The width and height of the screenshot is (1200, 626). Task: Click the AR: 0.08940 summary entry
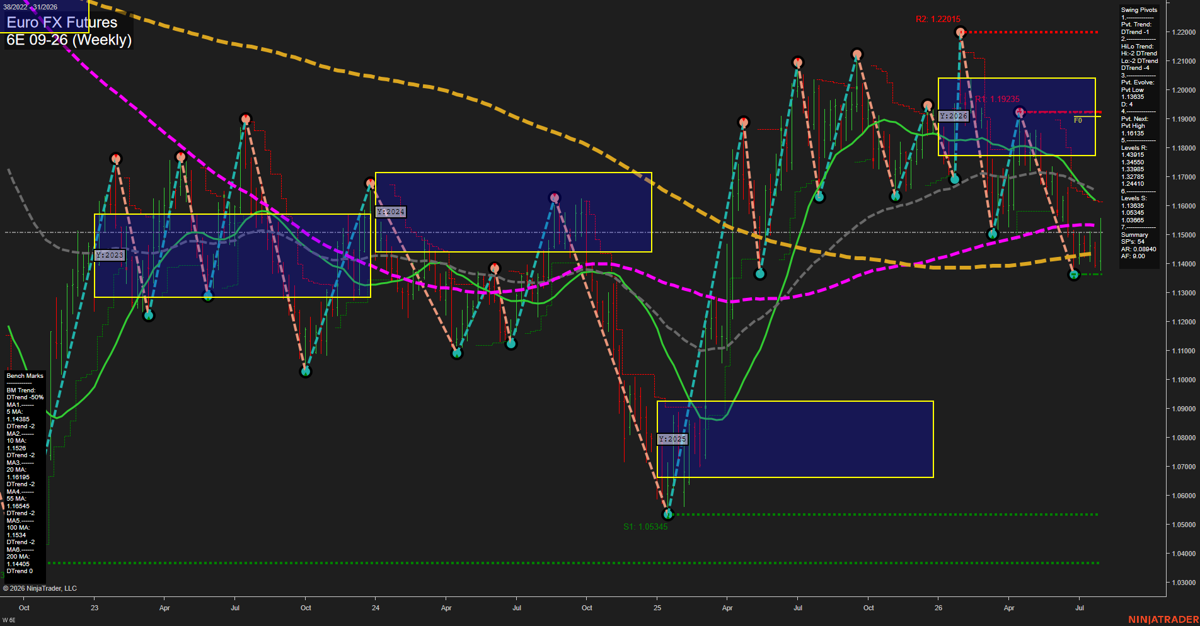coord(1138,249)
